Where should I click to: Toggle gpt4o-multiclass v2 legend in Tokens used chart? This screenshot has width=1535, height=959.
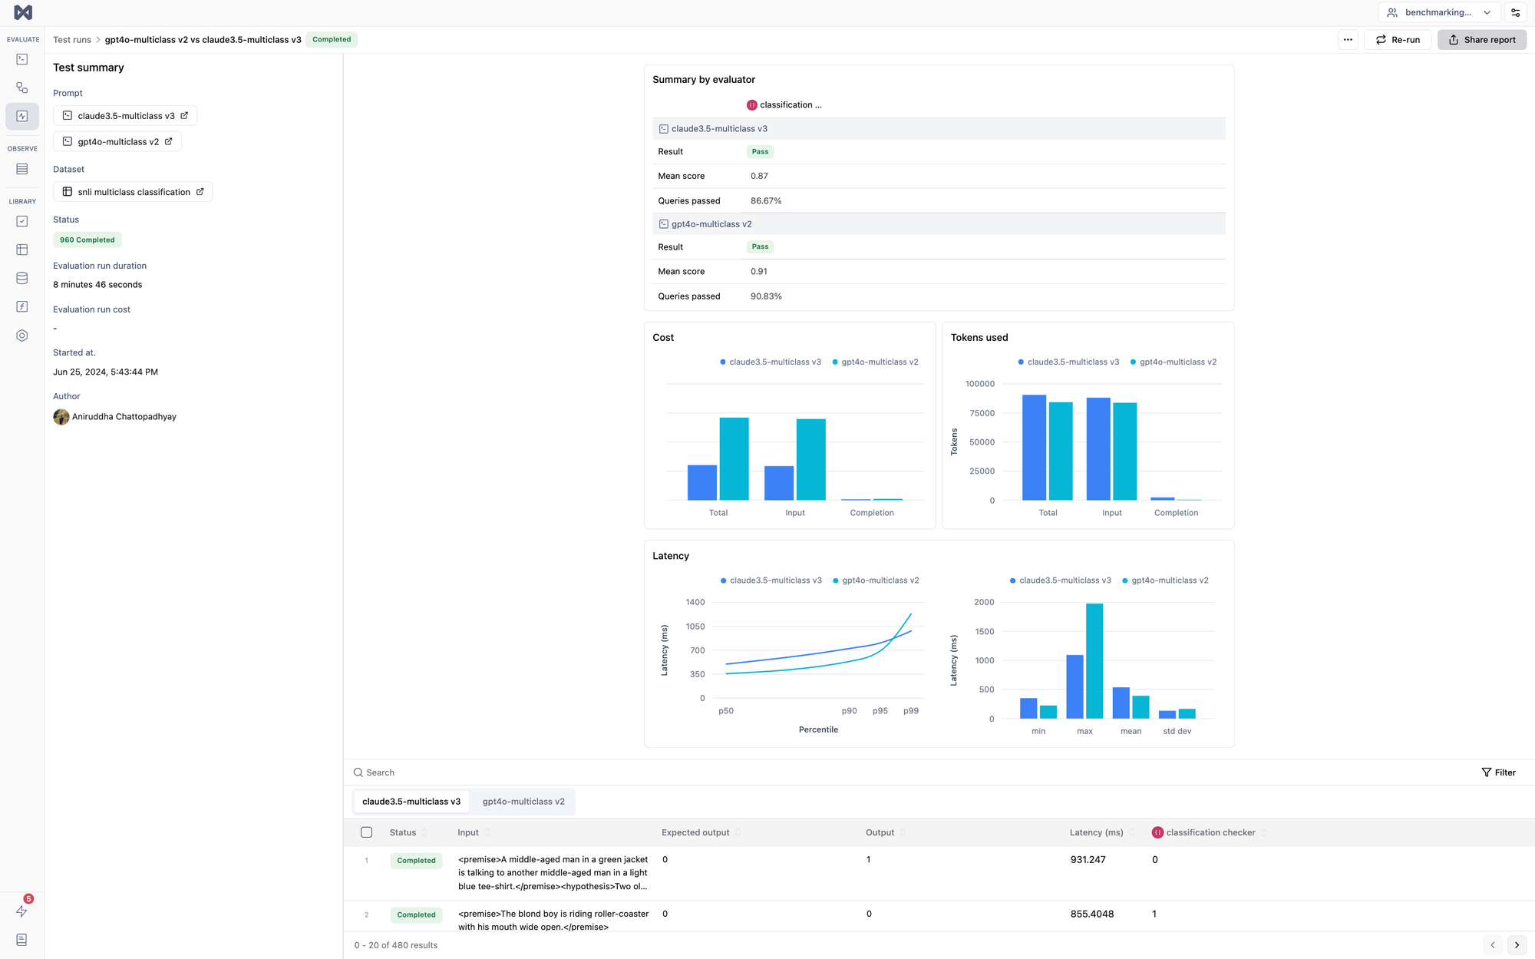(x=1173, y=362)
